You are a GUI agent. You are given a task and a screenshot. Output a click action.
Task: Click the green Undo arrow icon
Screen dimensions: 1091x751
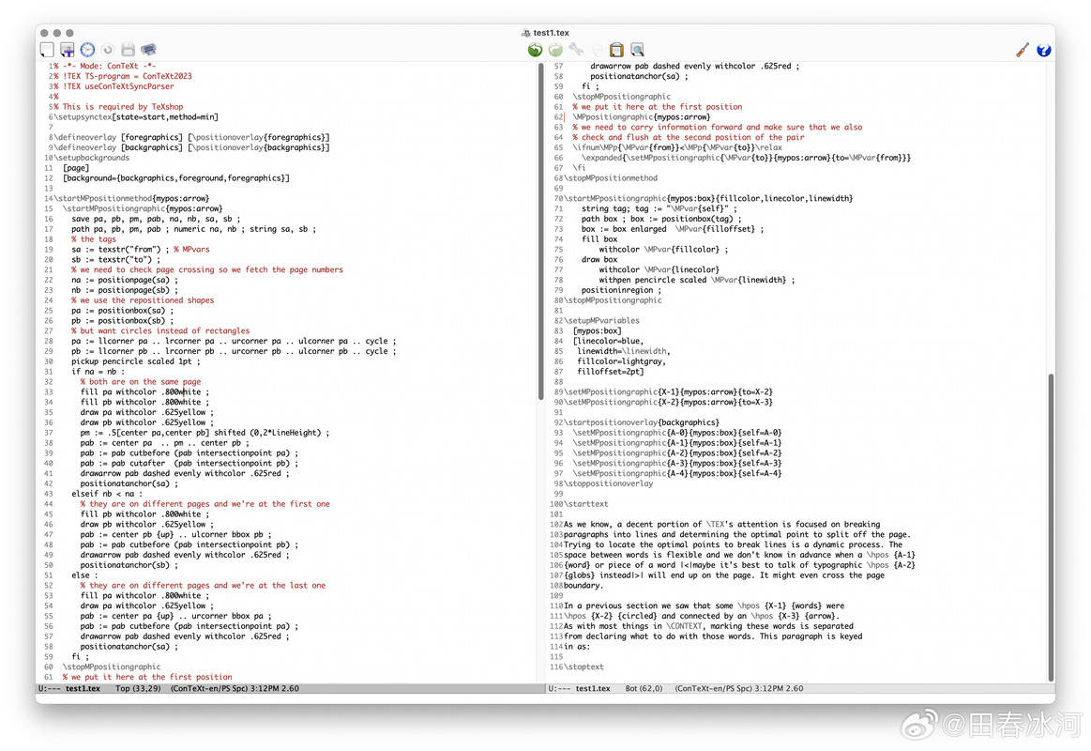click(535, 50)
